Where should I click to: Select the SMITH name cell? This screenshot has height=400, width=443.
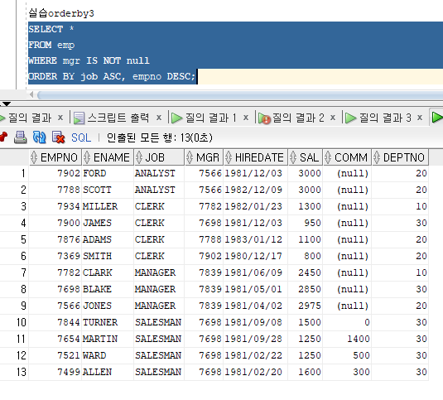point(108,256)
